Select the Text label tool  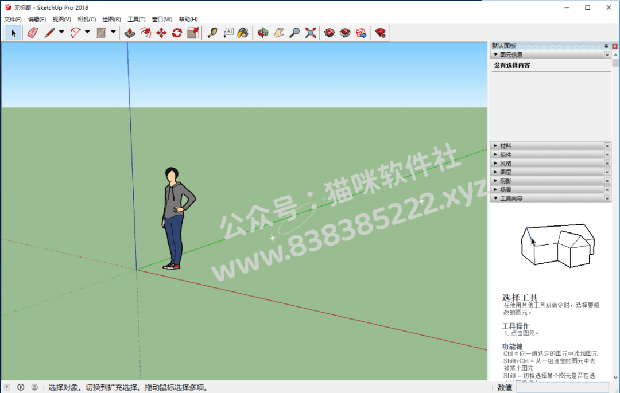228,33
